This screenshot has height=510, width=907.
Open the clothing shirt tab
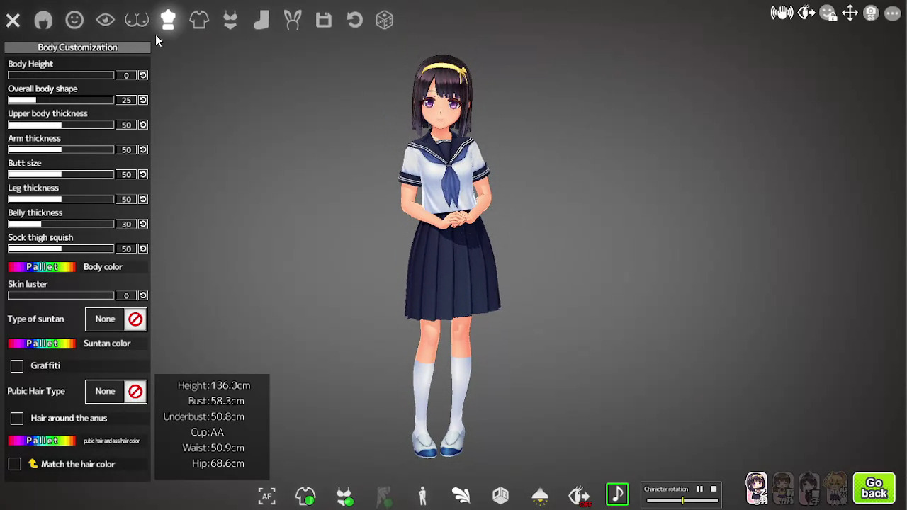click(x=199, y=20)
